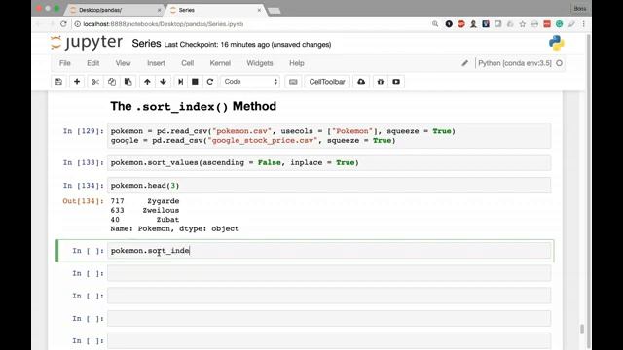Click the zoom magnifier in the address bar
Image resolution: width=623 pixels, height=350 pixels.
pos(435,24)
